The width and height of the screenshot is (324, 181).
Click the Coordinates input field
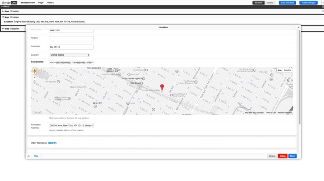point(71,62)
